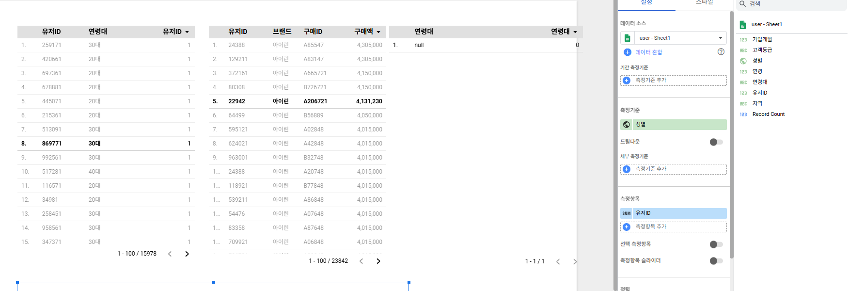Click the properties panel vertical scrollbar

[731, 136]
